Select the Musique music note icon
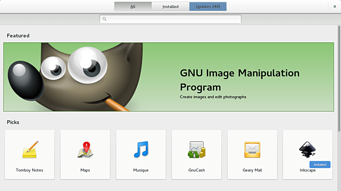Screen dimensions: 341x191 (x=141, y=150)
